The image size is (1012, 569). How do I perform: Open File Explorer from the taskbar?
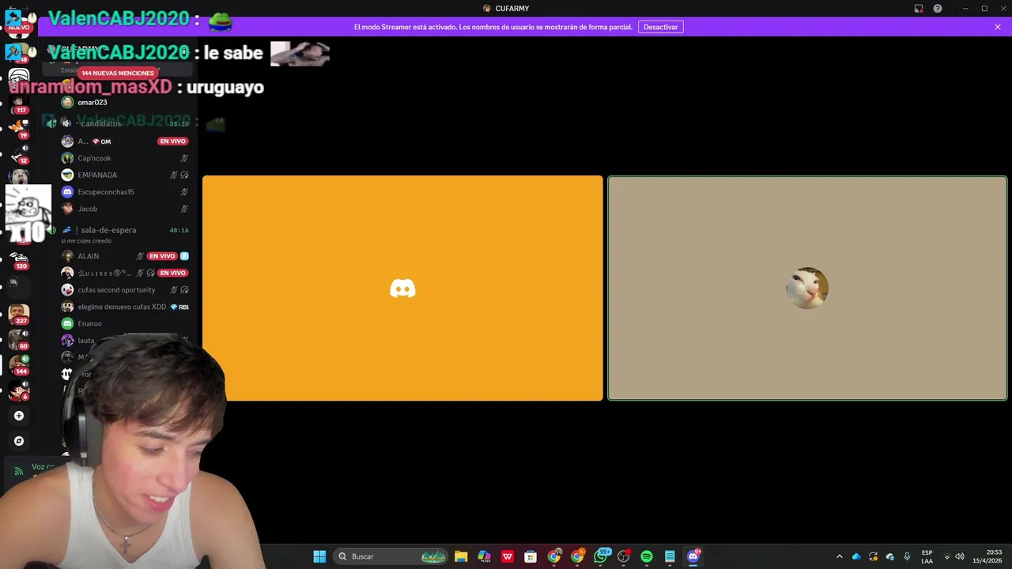coord(461,556)
